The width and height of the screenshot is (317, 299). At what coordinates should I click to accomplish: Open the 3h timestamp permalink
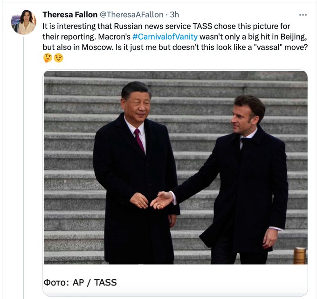tap(174, 14)
